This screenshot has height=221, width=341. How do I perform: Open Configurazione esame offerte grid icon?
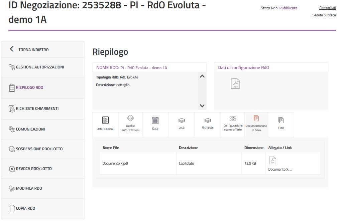[233, 119]
